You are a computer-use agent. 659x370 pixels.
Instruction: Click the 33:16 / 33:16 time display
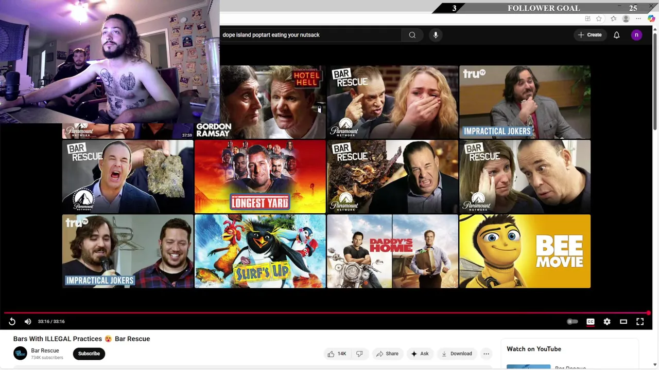click(x=51, y=322)
